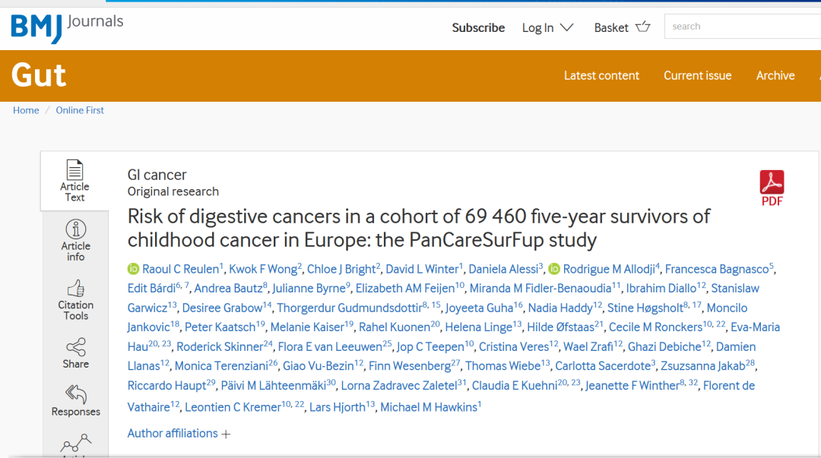Click the Basket cart icon

click(643, 27)
